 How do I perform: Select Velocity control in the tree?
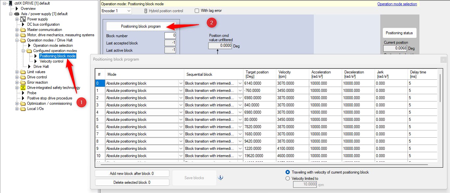[51, 61]
